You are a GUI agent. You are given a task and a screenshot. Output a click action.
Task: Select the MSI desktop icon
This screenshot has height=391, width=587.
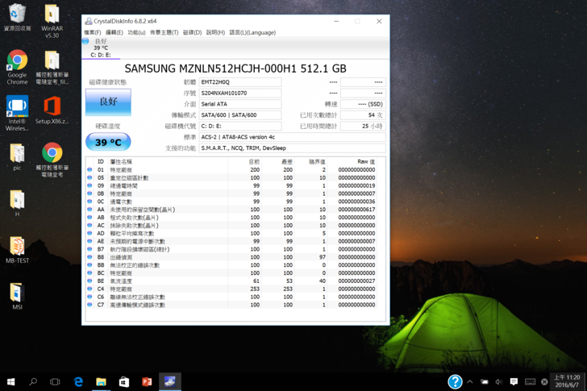click(x=17, y=295)
